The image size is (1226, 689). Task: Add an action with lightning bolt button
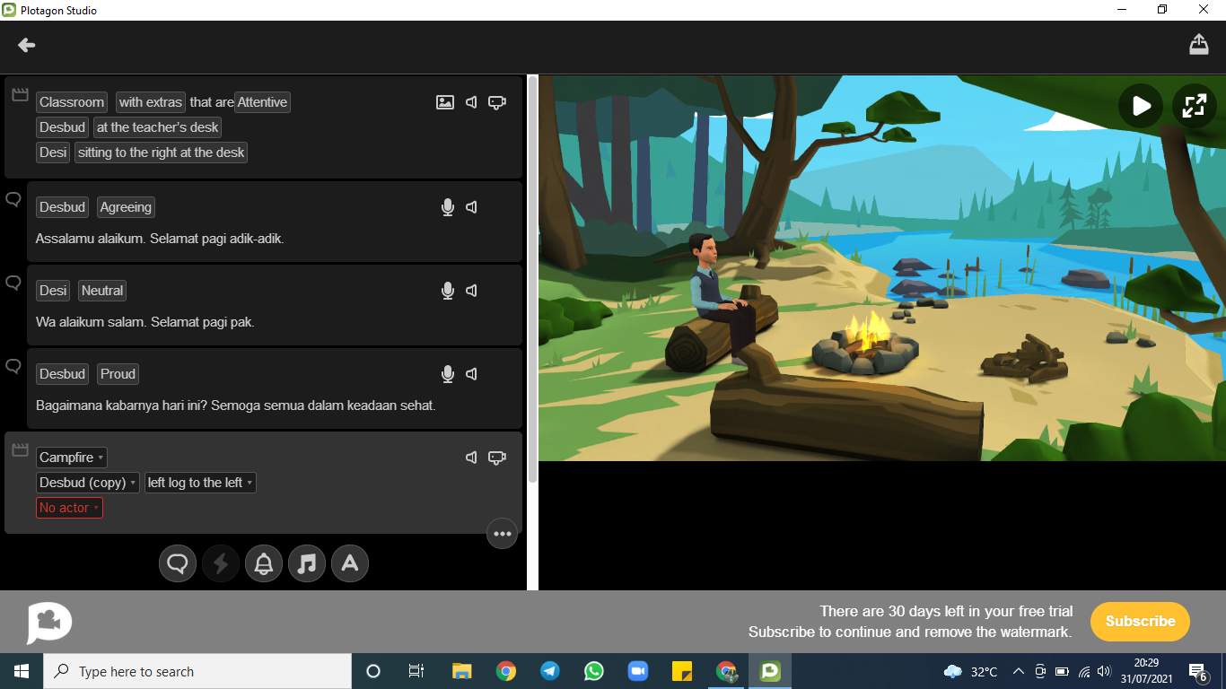[x=221, y=564]
